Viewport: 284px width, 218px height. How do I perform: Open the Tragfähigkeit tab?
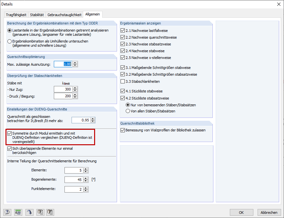click(x=16, y=14)
